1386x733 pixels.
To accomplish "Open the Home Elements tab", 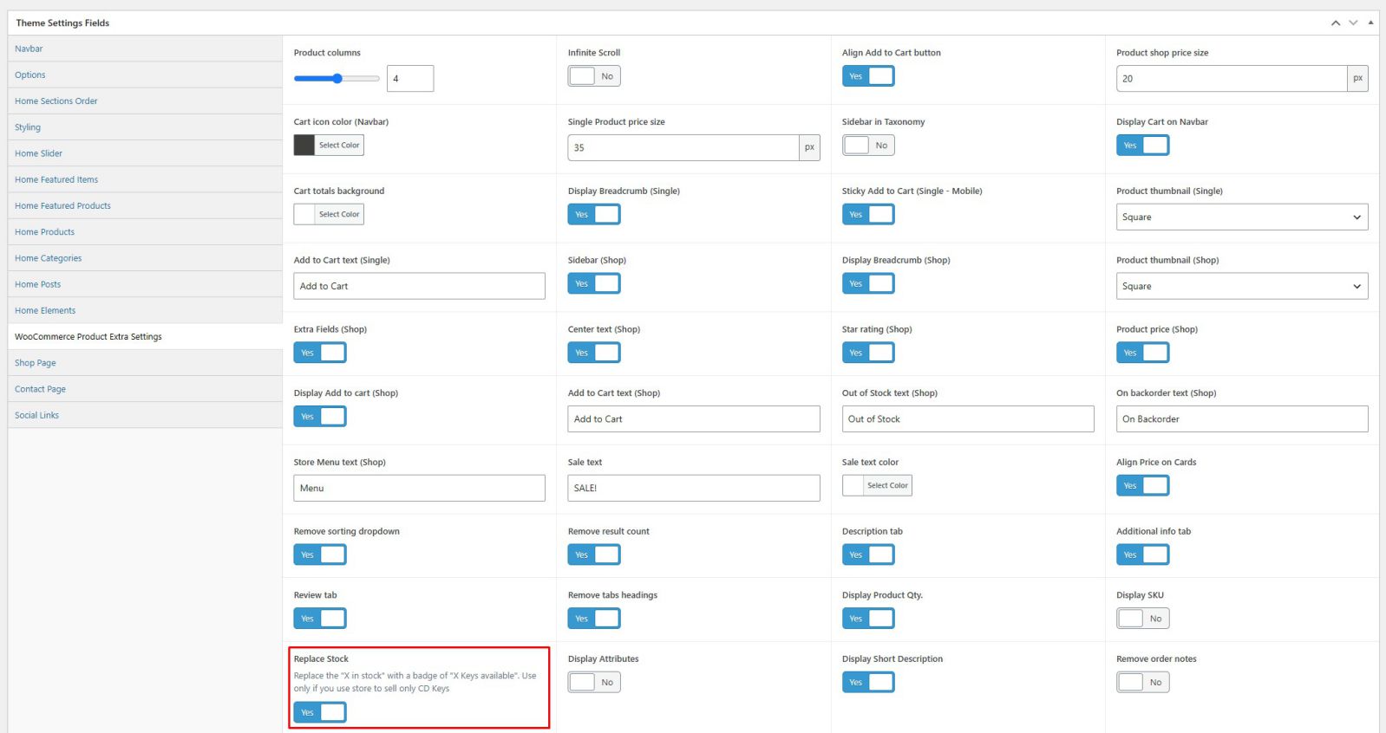I will [145, 310].
